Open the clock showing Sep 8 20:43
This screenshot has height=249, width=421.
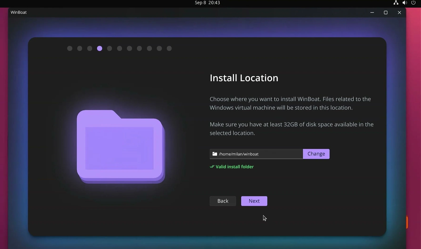coord(207,3)
